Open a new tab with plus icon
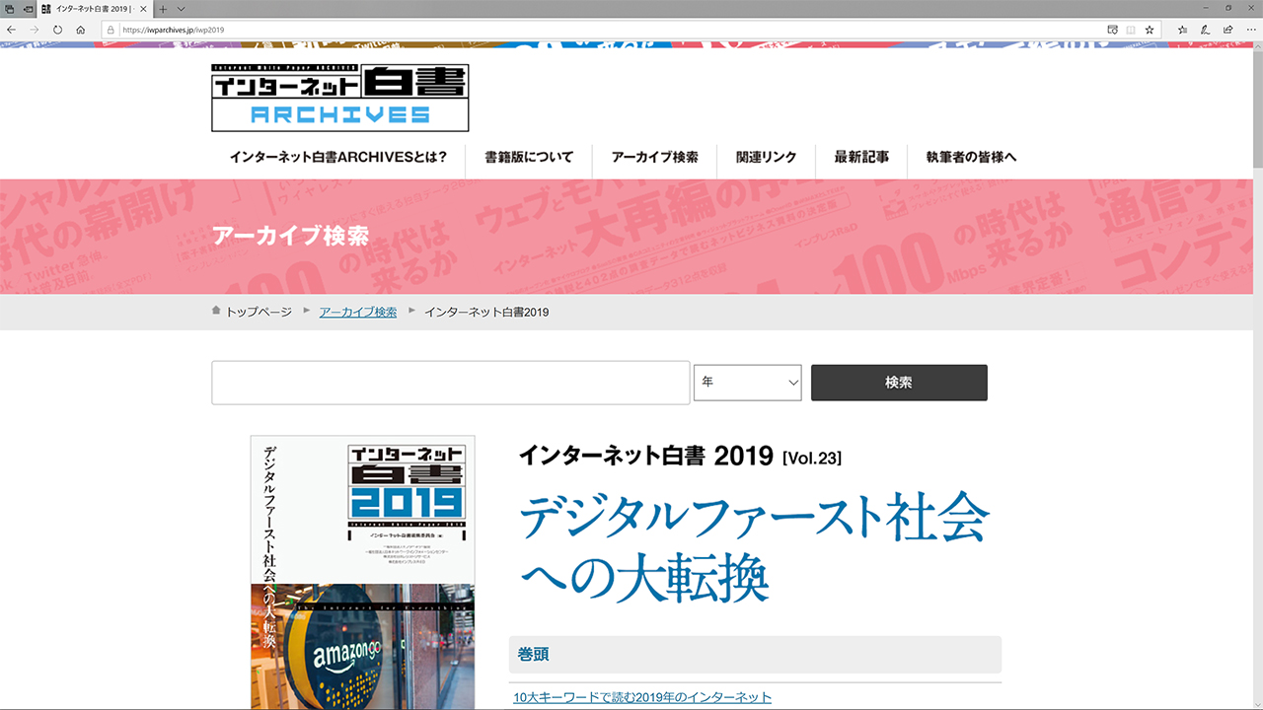 (x=164, y=8)
